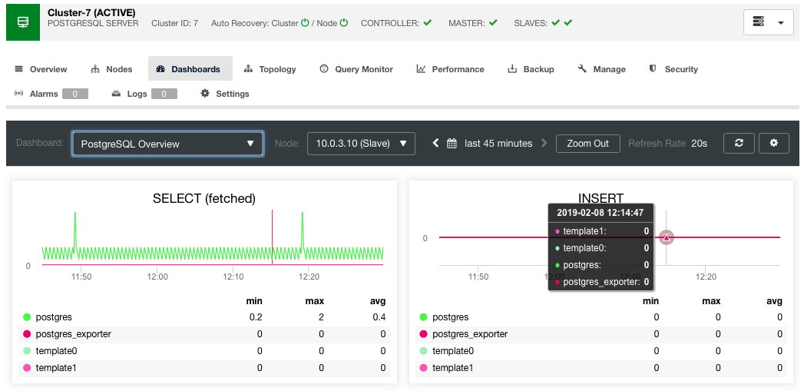
Task: Click the hovered data point on INSERT chart
Action: tap(666, 237)
